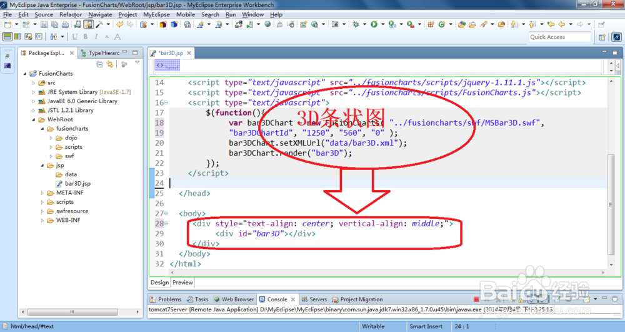Click the Bold B formatting icon
The width and height of the screenshot is (625, 332).
(x=85, y=37)
